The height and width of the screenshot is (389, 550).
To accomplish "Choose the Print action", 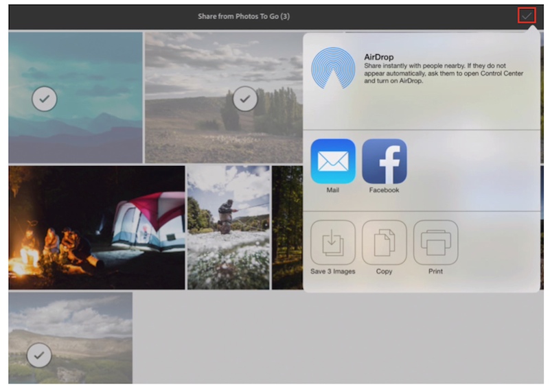I will pos(435,242).
